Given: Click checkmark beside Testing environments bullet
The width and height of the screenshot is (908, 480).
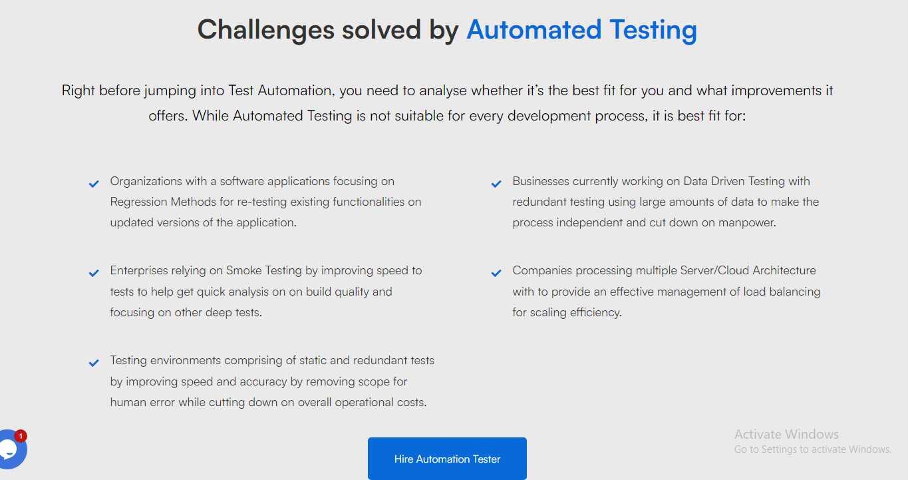Looking at the screenshot, I should point(94,363).
